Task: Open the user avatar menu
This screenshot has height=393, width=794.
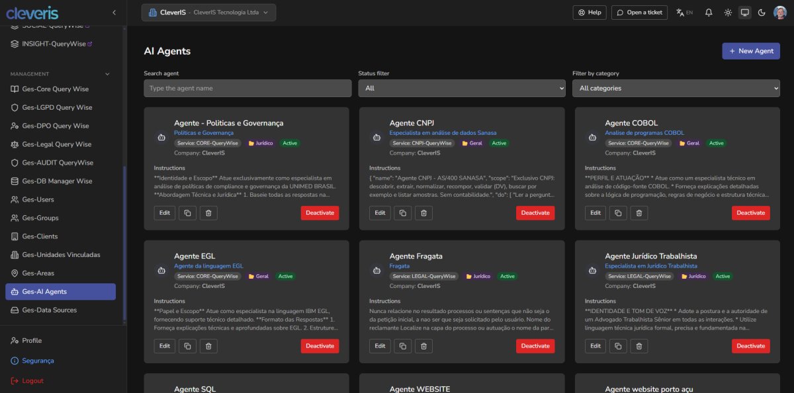Action: click(x=779, y=13)
